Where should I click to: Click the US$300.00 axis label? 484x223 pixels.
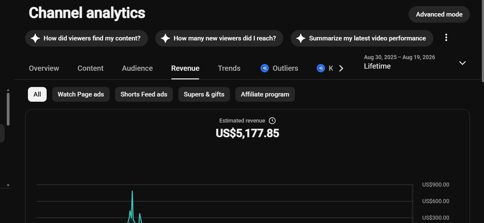pos(436,218)
